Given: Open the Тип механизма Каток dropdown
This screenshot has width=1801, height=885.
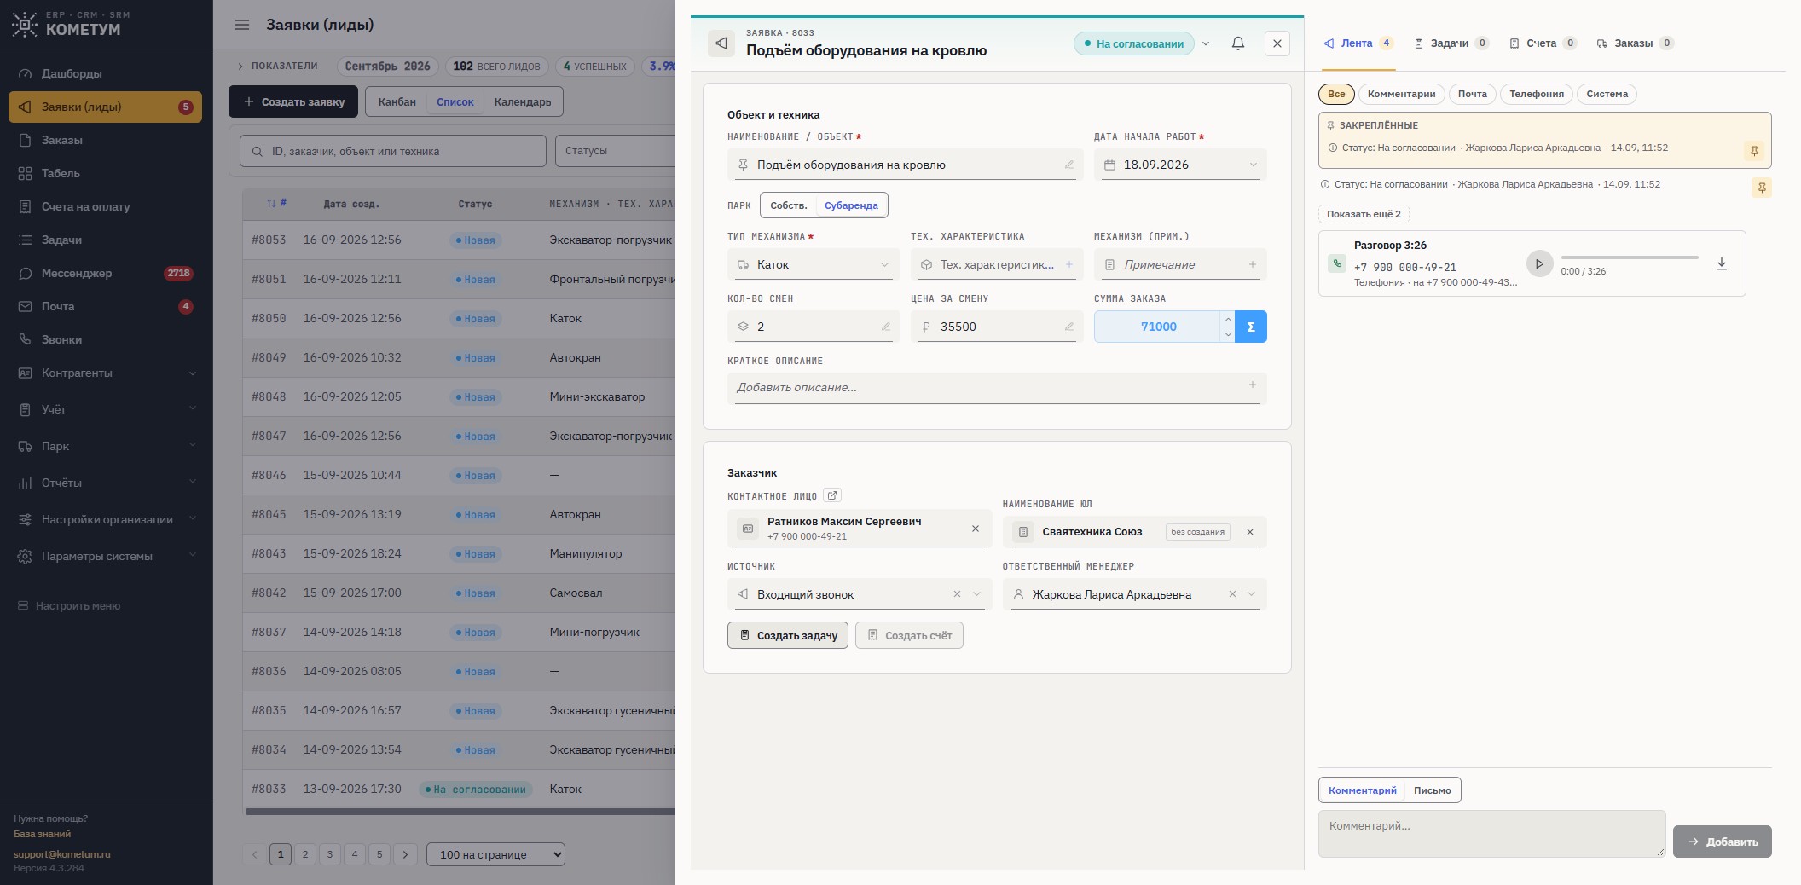Looking at the screenshot, I should click(814, 264).
